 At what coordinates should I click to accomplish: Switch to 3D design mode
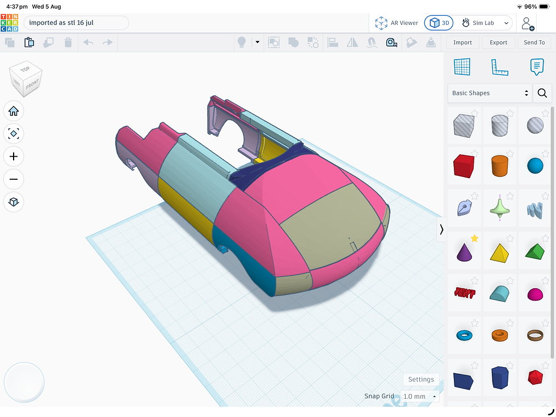click(x=439, y=23)
